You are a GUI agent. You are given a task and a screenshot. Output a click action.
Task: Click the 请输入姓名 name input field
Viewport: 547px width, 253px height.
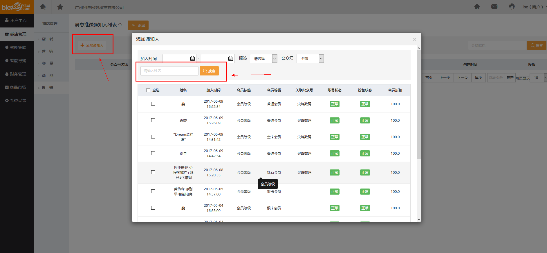click(169, 71)
